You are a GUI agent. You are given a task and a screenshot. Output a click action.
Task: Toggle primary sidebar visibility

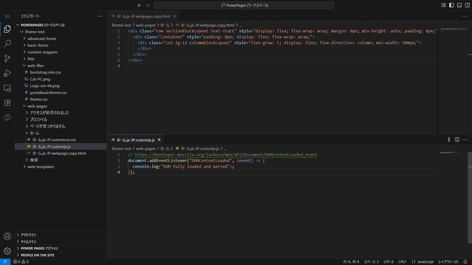[x=451, y=5]
